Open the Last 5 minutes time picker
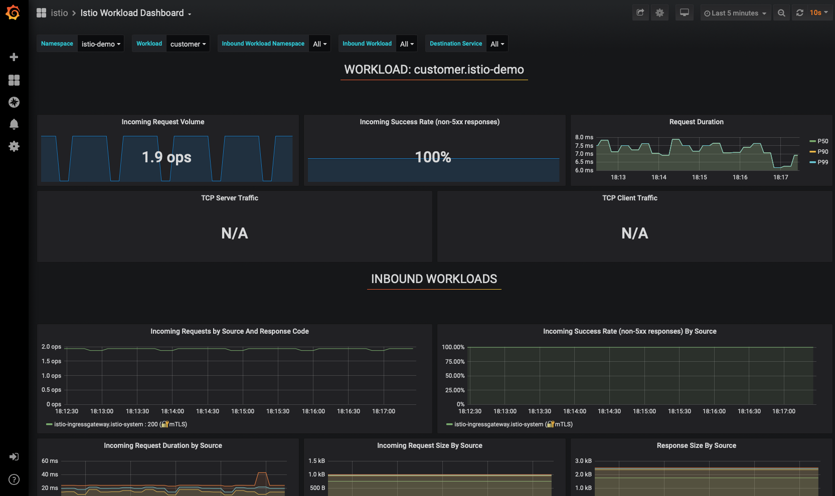The width and height of the screenshot is (835, 496). tap(735, 13)
